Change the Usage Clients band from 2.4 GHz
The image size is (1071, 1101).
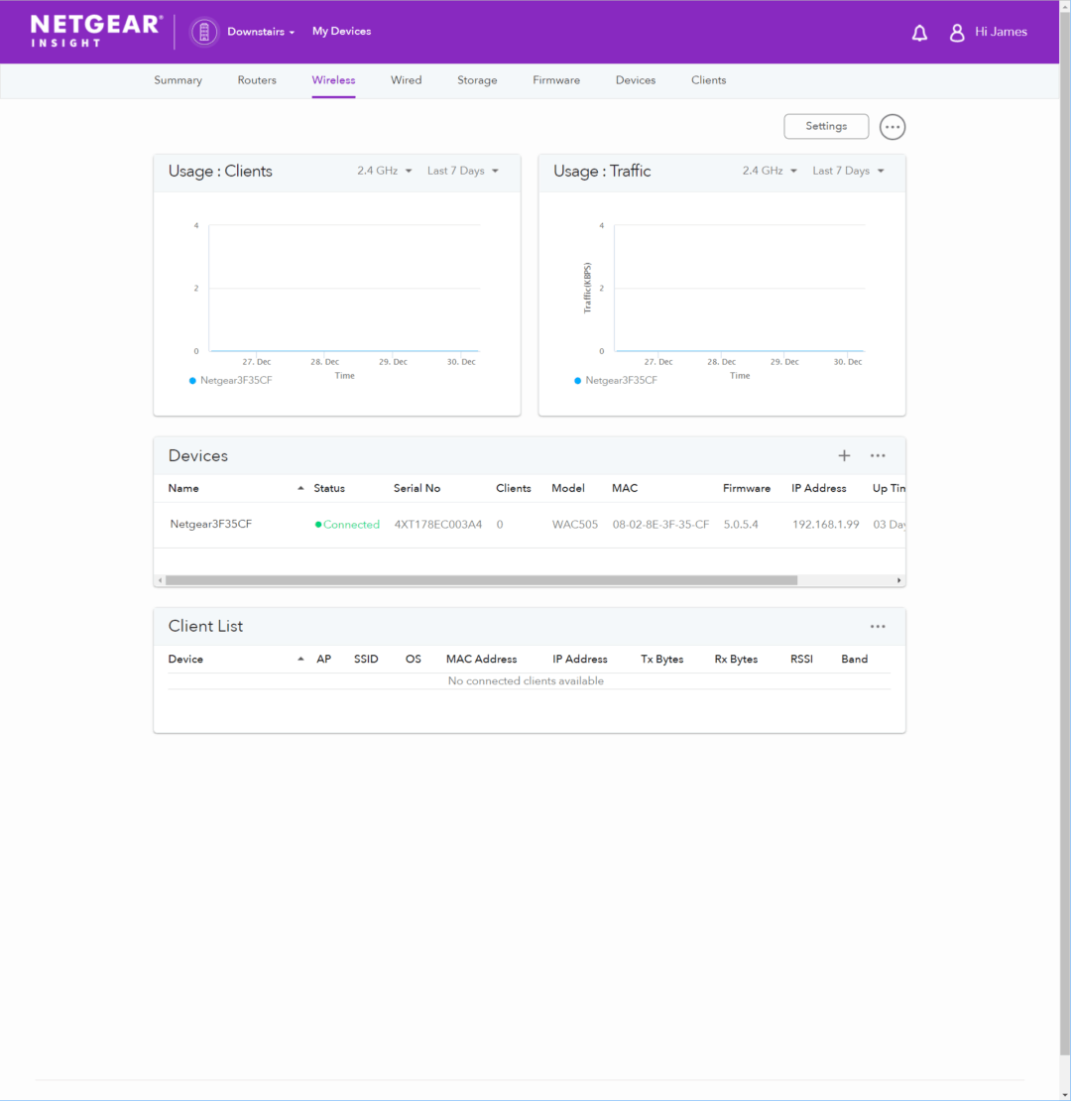click(385, 170)
